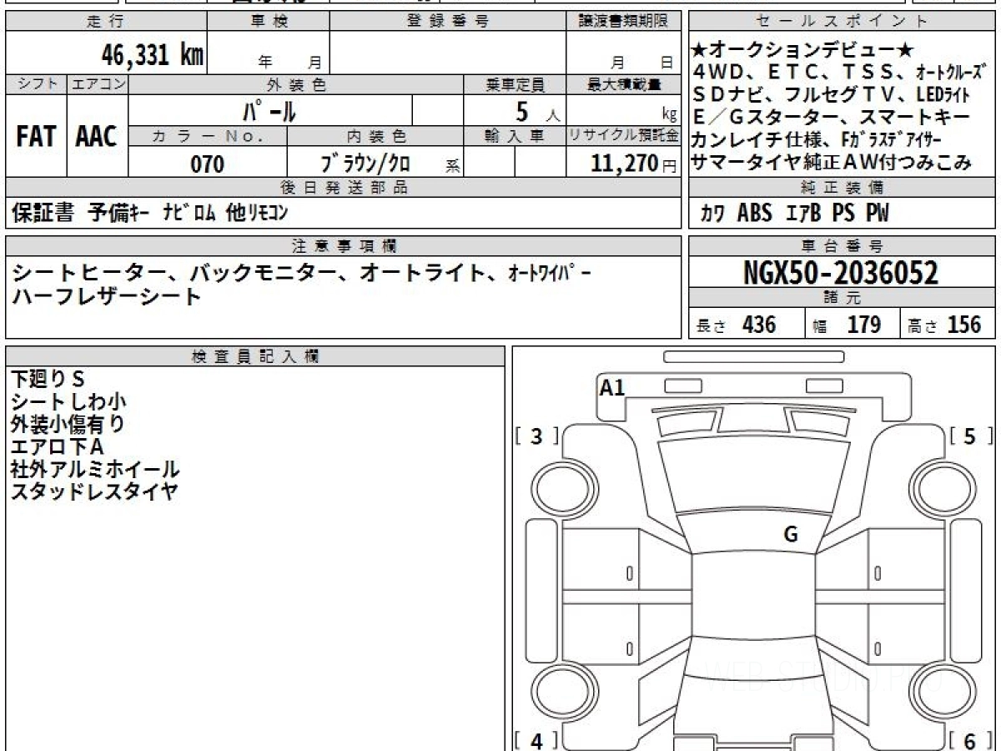Select the exterior color value パール
Viewport: 1001px width, 751px height.
tap(269, 110)
